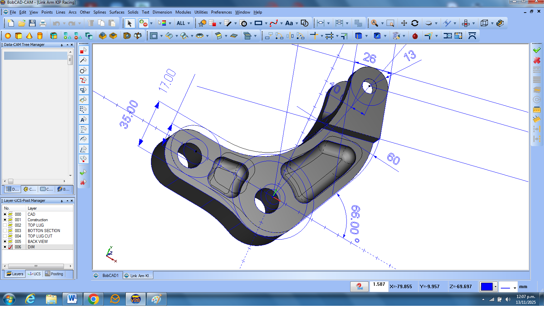544x333 pixels.
Task: Click the Boolean subtract solids icon
Action: pos(78,36)
